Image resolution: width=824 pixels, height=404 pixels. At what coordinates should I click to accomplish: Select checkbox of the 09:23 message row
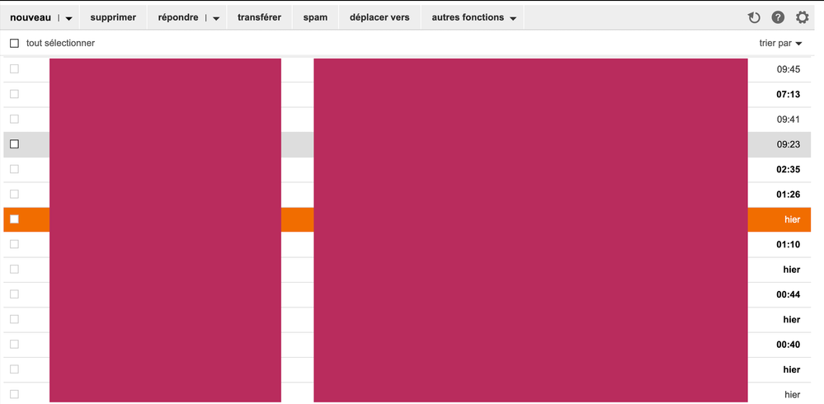click(14, 144)
